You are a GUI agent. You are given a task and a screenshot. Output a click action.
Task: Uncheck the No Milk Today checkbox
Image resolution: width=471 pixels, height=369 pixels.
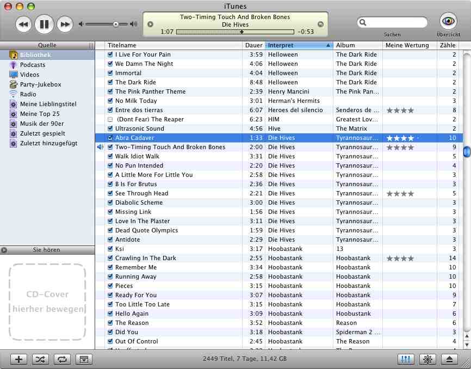point(110,101)
